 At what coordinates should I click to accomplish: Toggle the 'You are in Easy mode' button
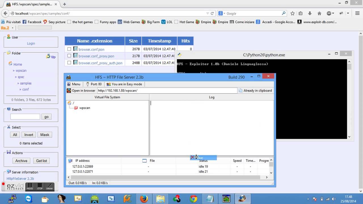pos(124,84)
